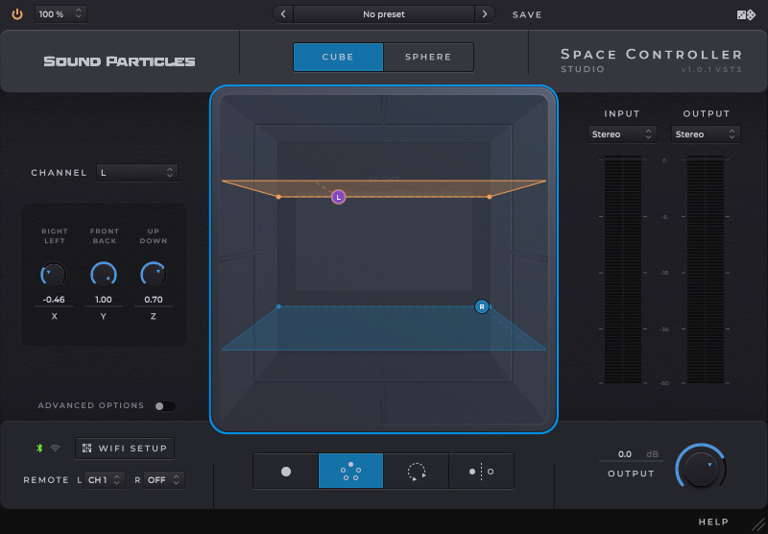Screen dimensions: 768x534
Task: Select the multi-point channels mode icon
Action: point(350,472)
